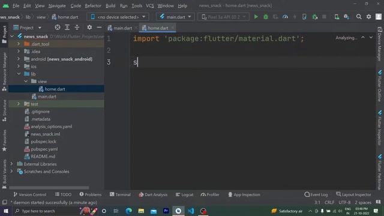
Task: Click the attach debugger toolbar icon
Action: click(x=315, y=17)
